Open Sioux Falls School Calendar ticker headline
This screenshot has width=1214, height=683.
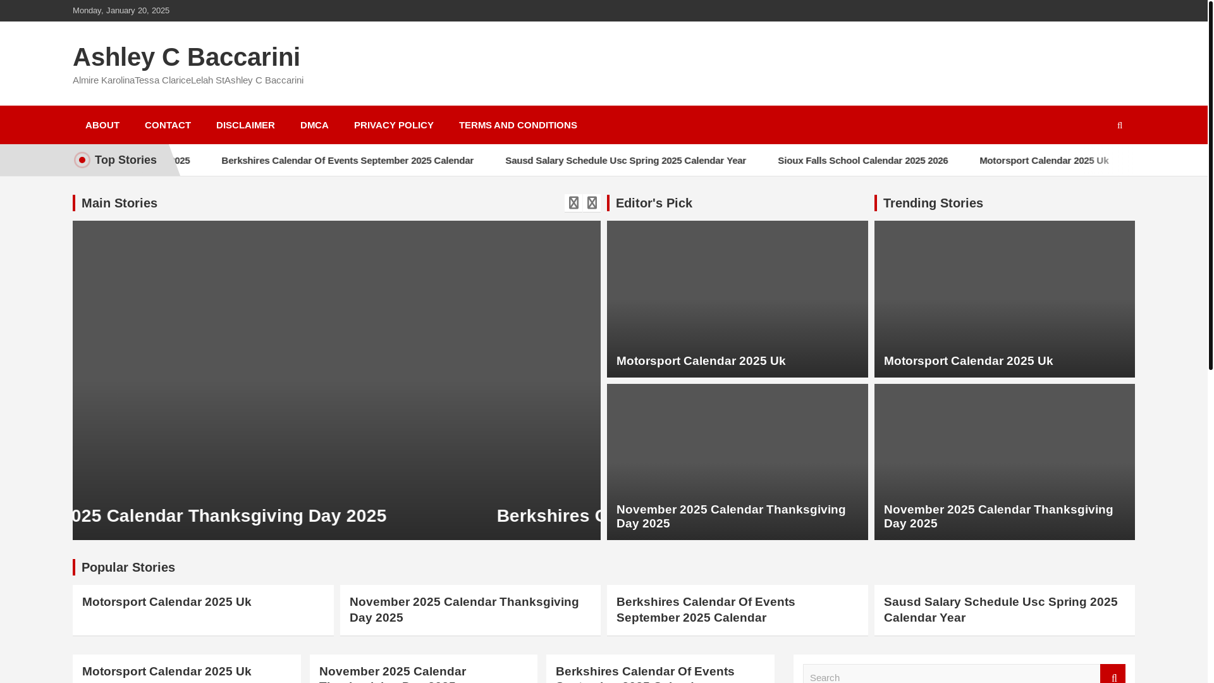(862, 161)
